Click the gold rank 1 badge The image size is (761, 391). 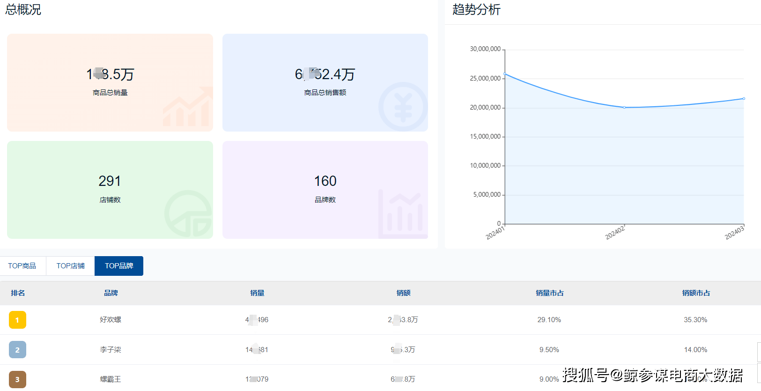pyautogui.click(x=17, y=320)
